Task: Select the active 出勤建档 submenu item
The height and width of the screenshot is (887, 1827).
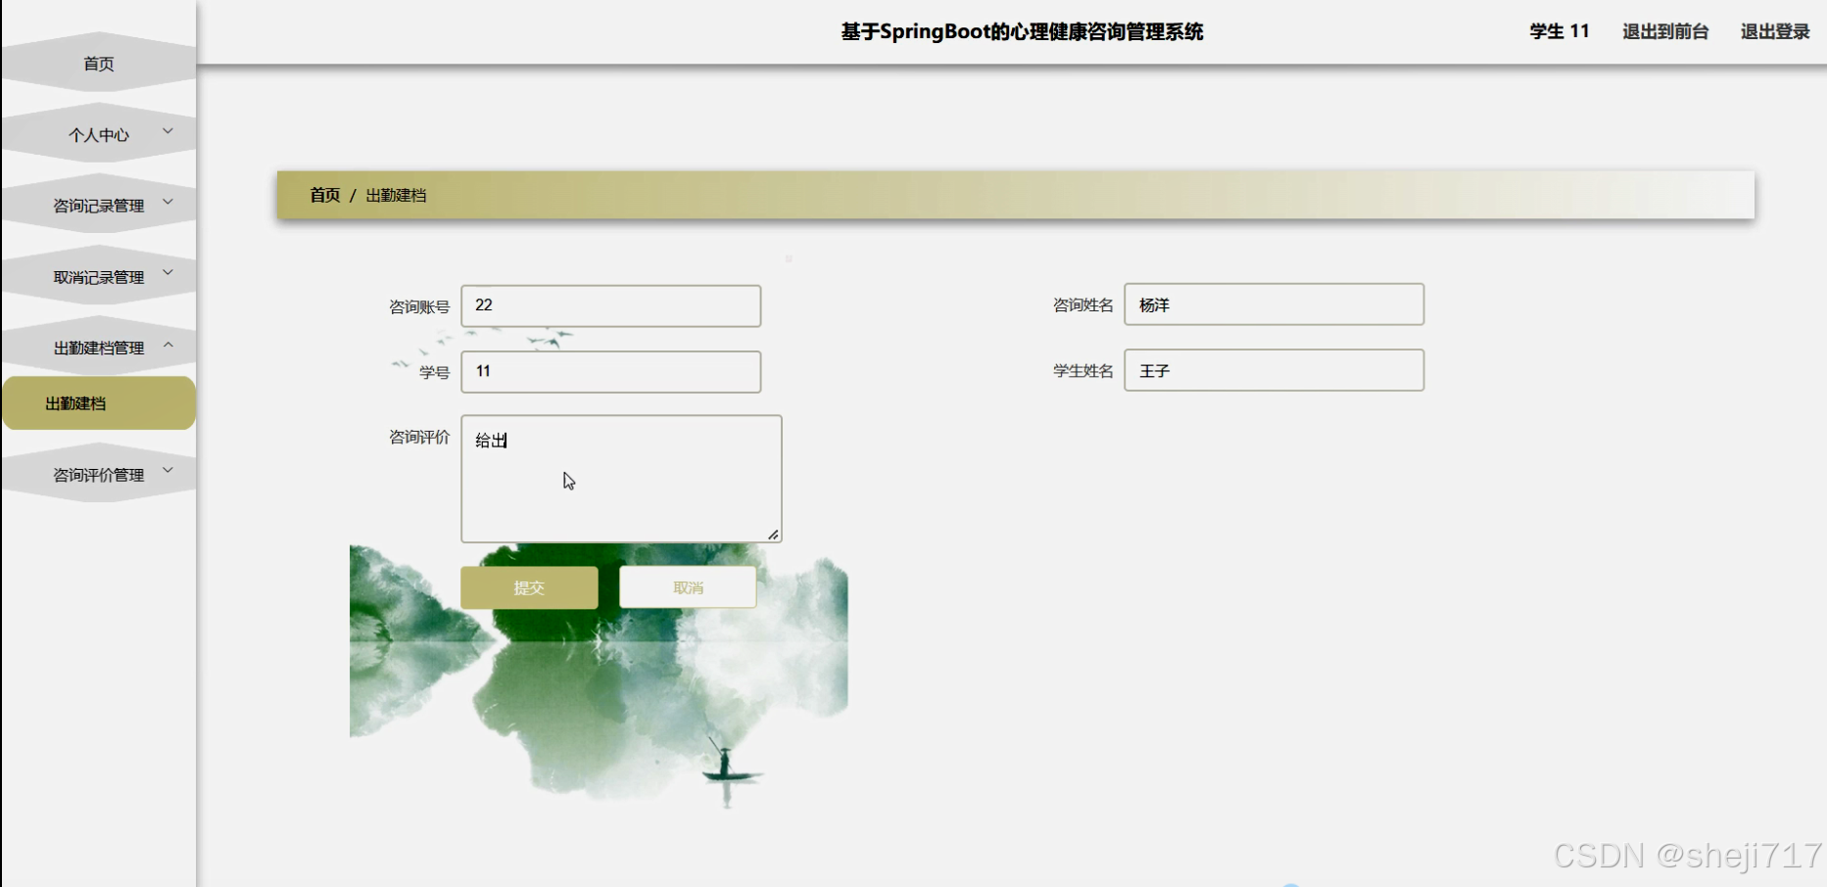Action: (98, 402)
